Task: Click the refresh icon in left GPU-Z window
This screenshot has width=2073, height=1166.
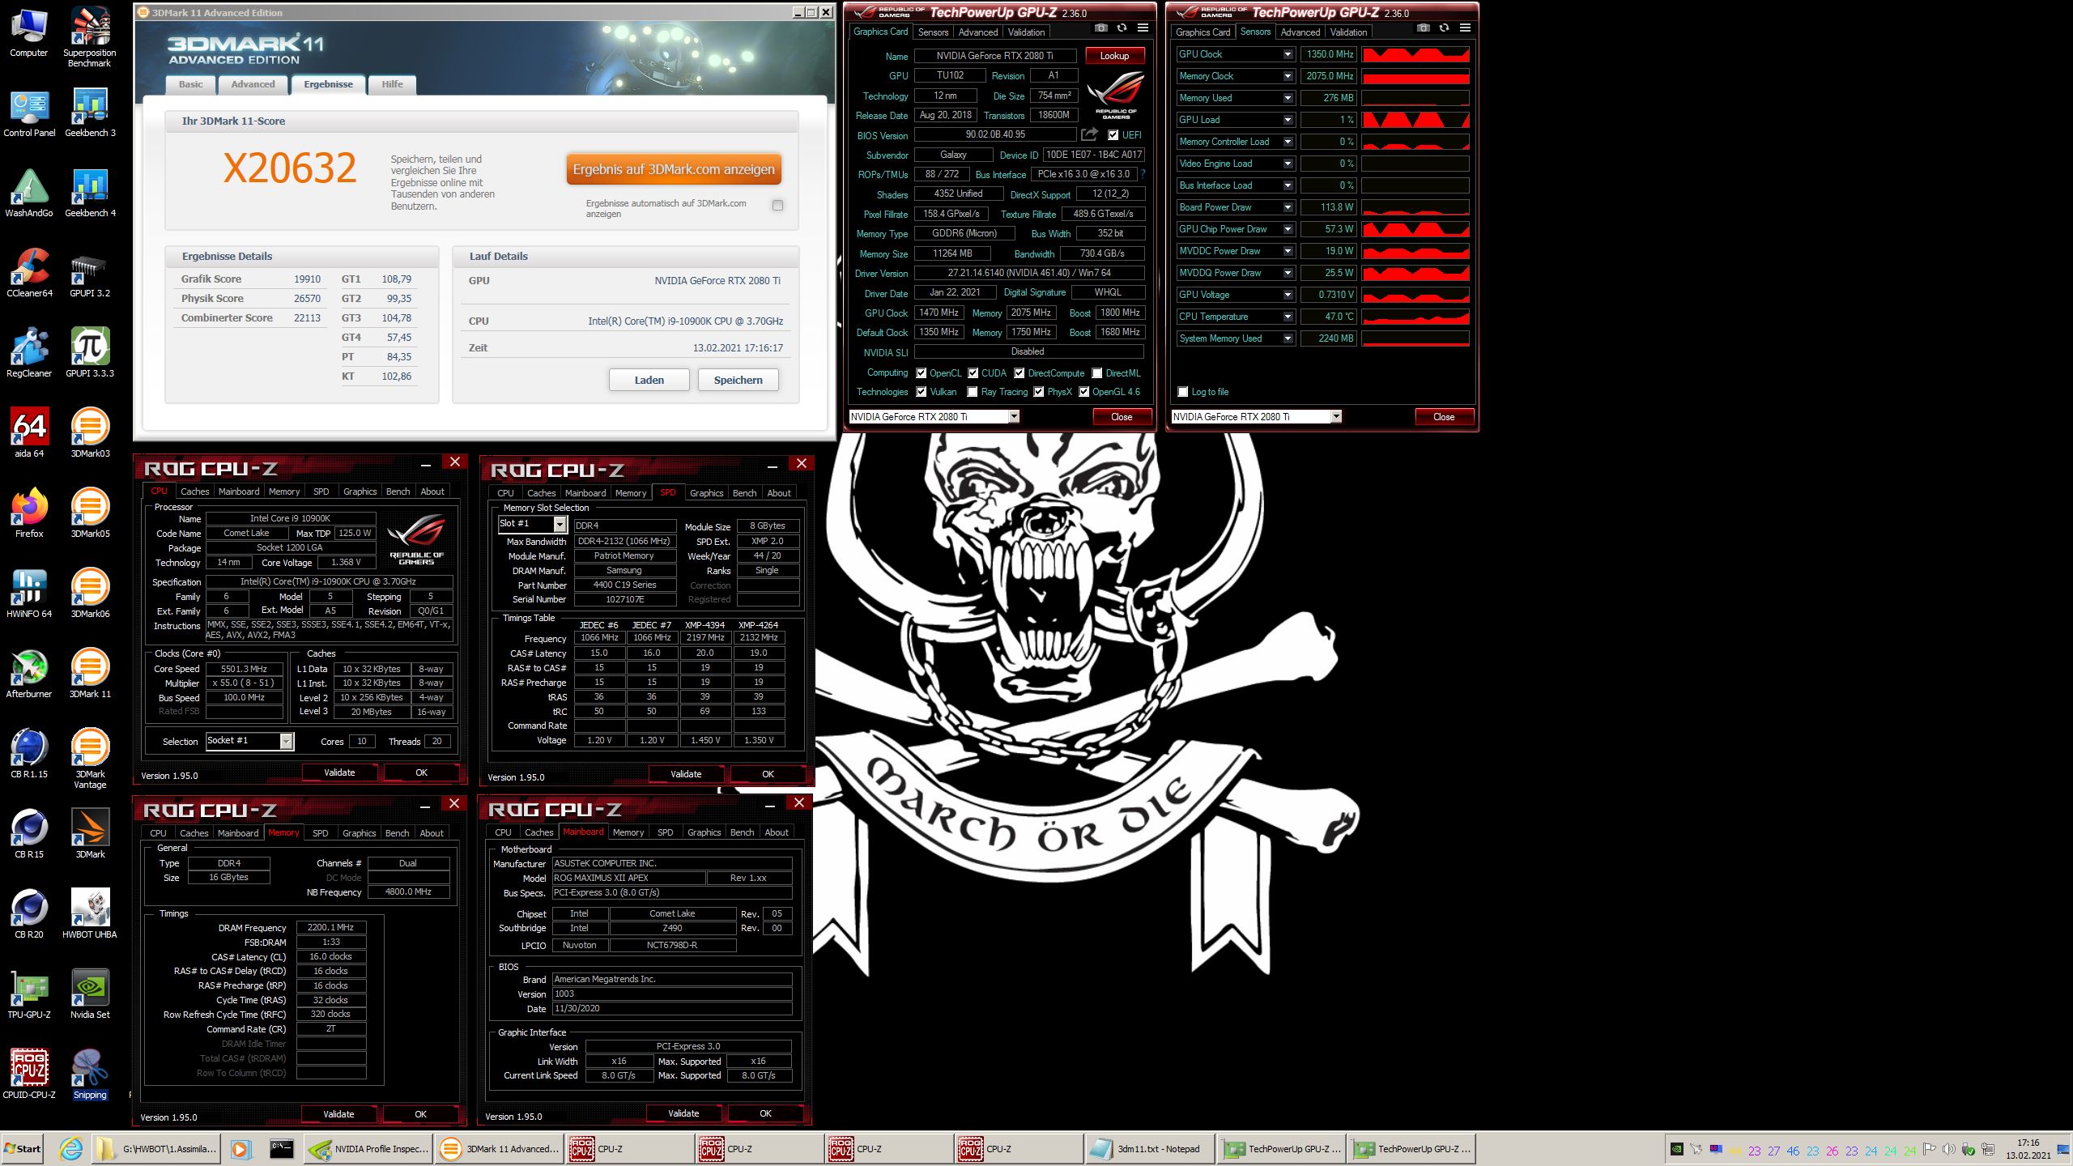Action: pyautogui.click(x=1122, y=28)
